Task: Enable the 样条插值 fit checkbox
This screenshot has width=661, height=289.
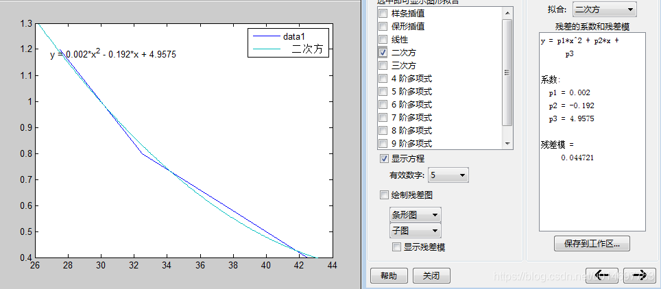Action: click(x=383, y=14)
